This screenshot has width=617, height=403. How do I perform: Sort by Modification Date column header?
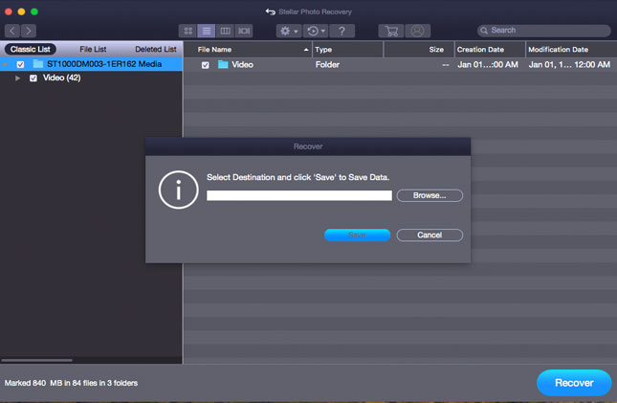tap(571, 50)
